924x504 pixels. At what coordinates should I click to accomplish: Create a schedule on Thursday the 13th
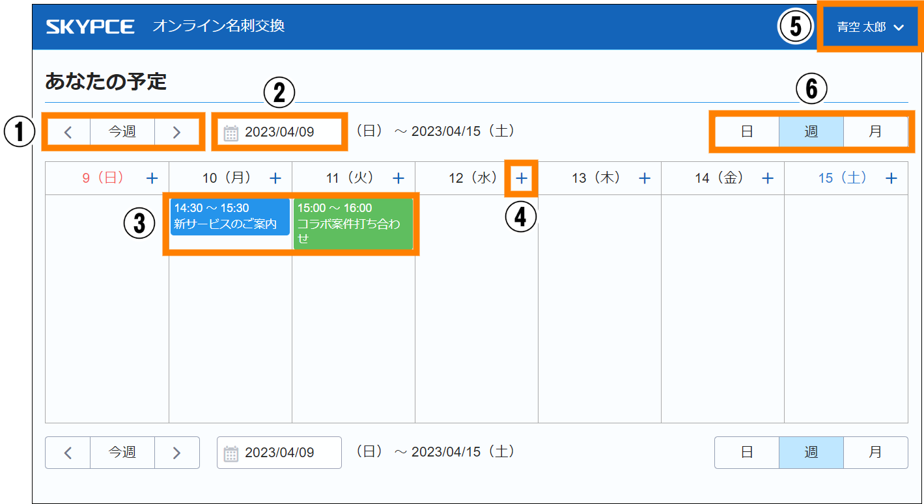[x=645, y=178]
